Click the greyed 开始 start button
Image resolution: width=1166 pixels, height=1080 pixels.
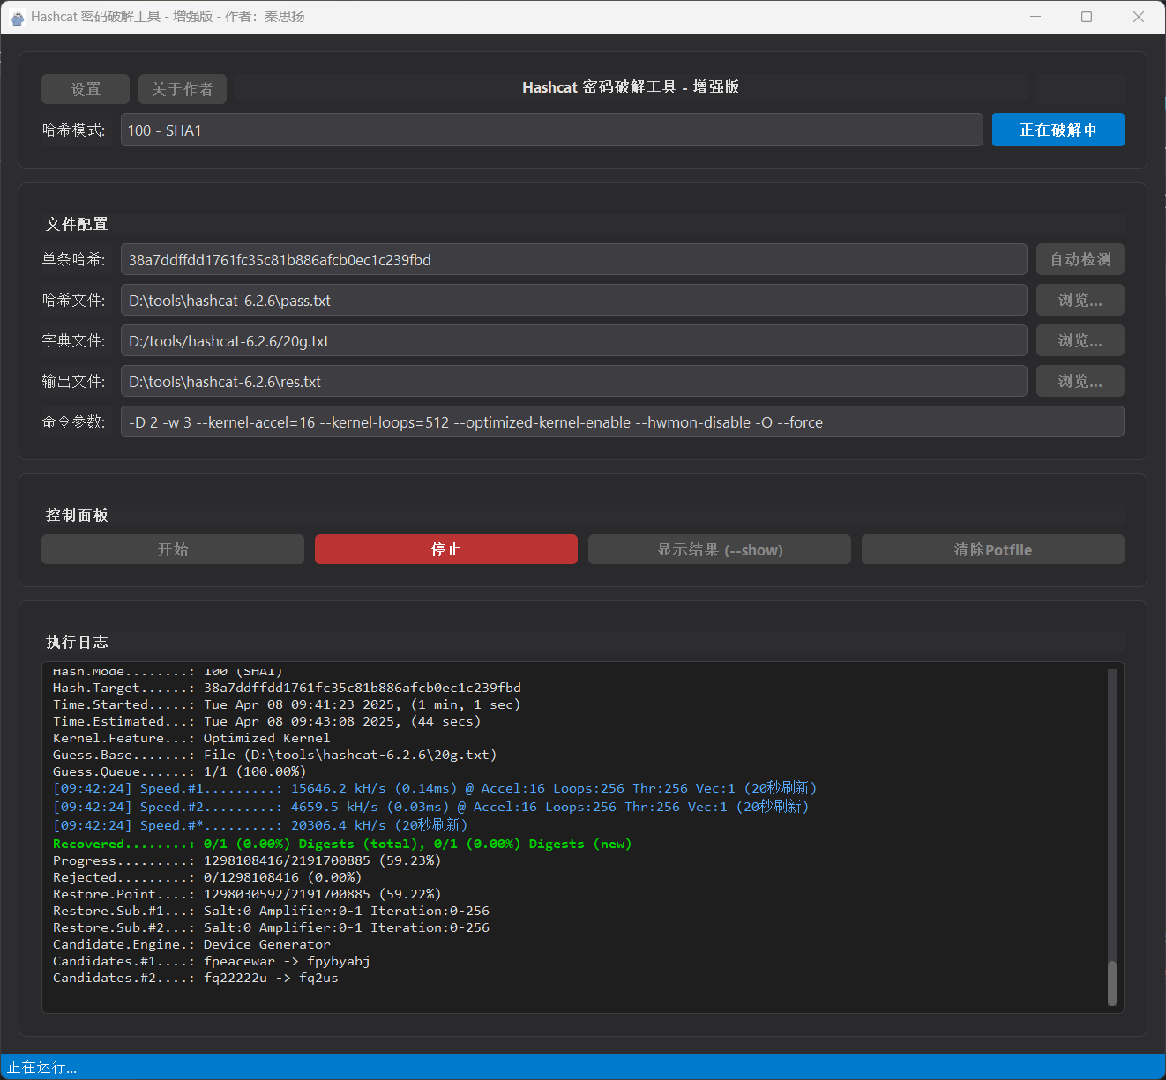coord(173,549)
